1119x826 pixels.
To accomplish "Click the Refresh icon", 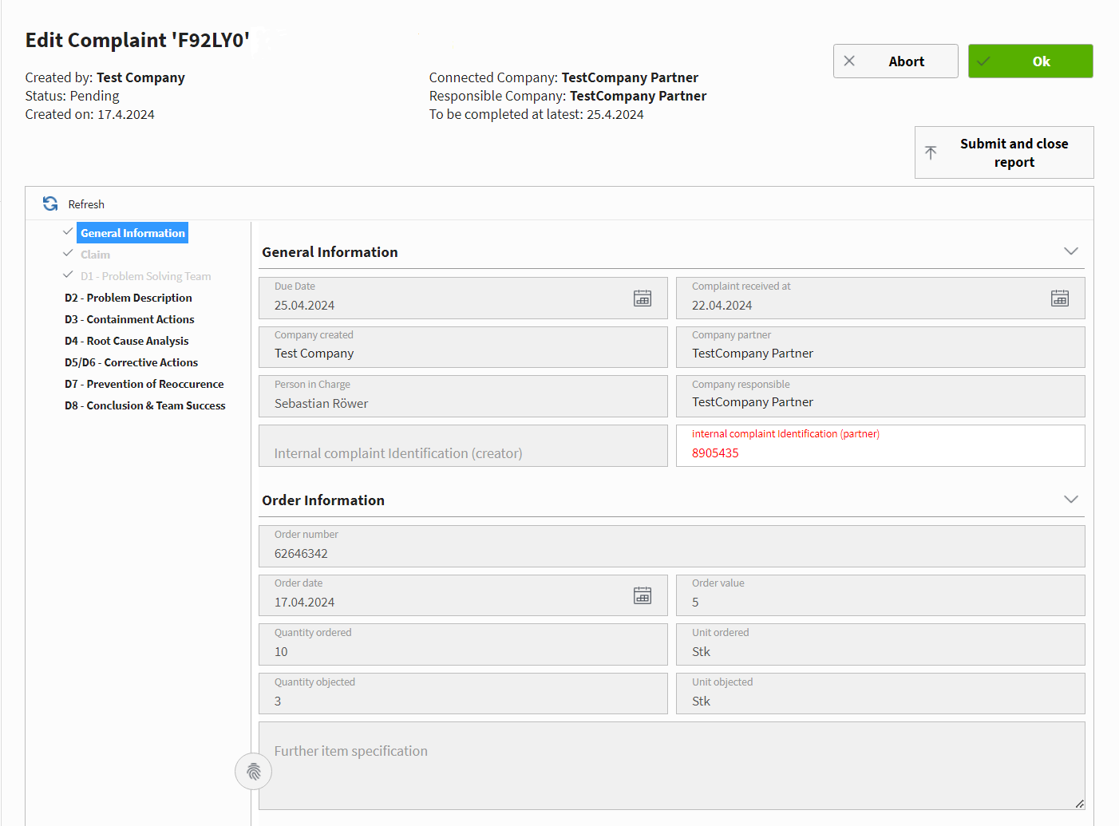I will click(x=50, y=204).
